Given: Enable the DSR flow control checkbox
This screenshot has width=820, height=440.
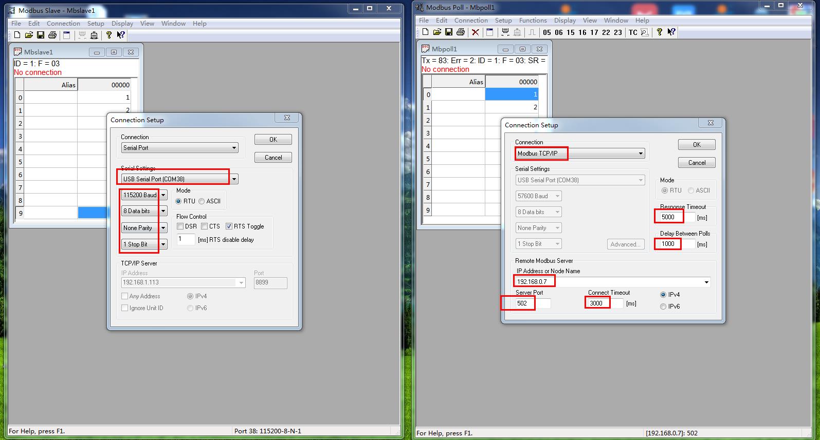Looking at the screenshot, I should tap(180, 226).
